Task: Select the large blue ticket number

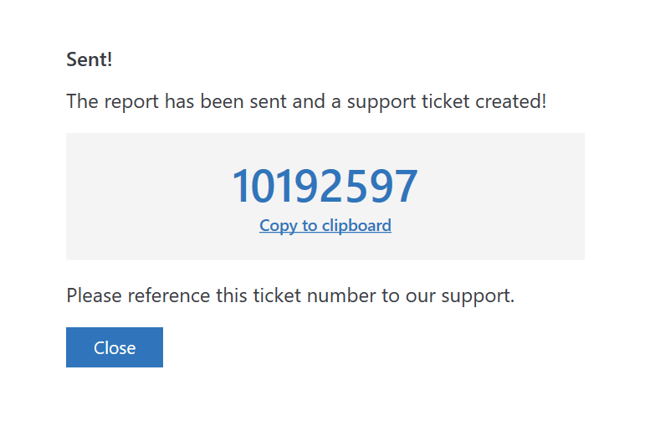Action: click(x=325, y=186)
